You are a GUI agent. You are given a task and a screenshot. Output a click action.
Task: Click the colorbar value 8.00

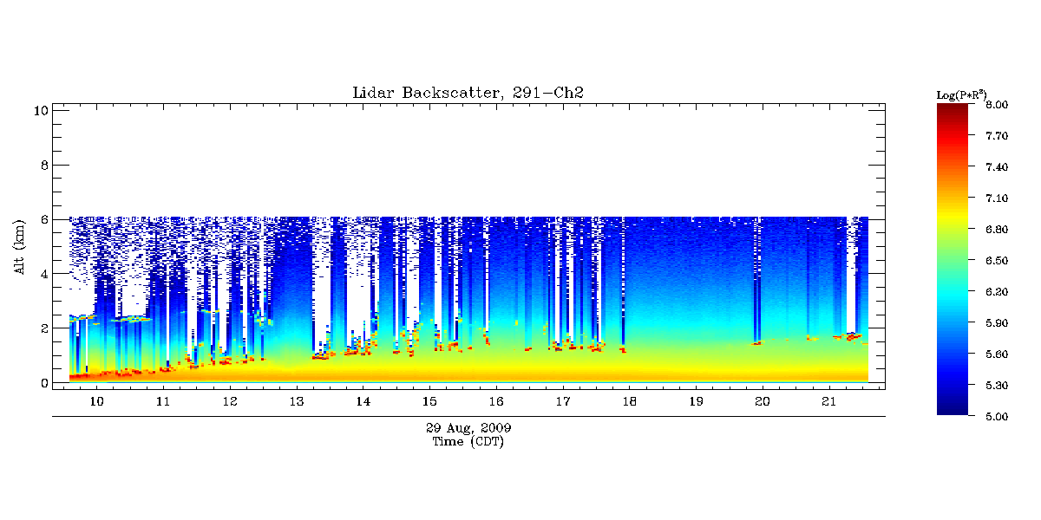click(997, 105)
